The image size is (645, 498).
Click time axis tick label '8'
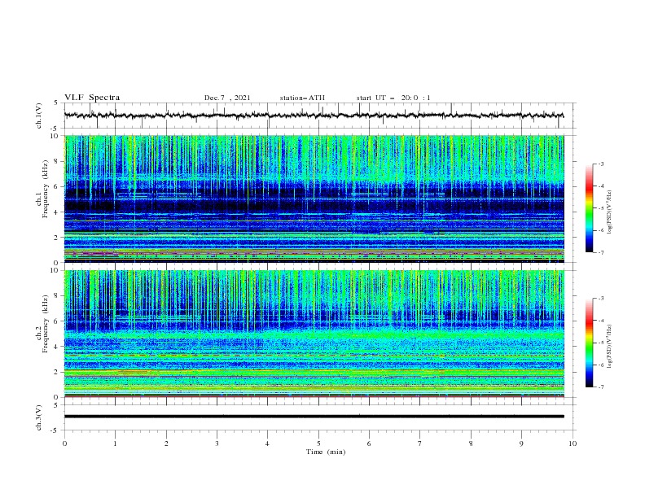(x=471, y=443)
